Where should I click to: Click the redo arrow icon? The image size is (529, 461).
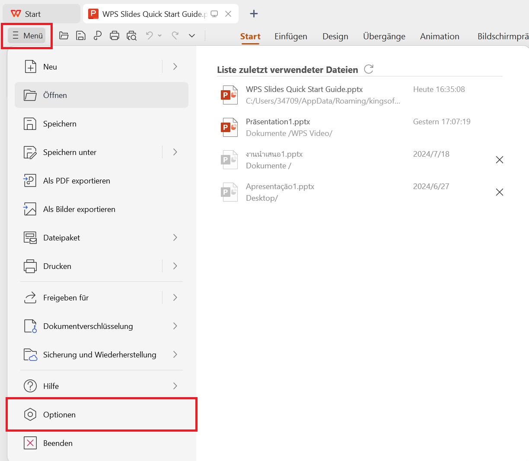point(175,35)
